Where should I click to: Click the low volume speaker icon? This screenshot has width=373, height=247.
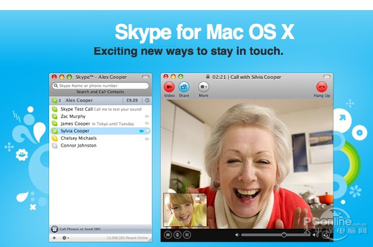pos(237,235)
